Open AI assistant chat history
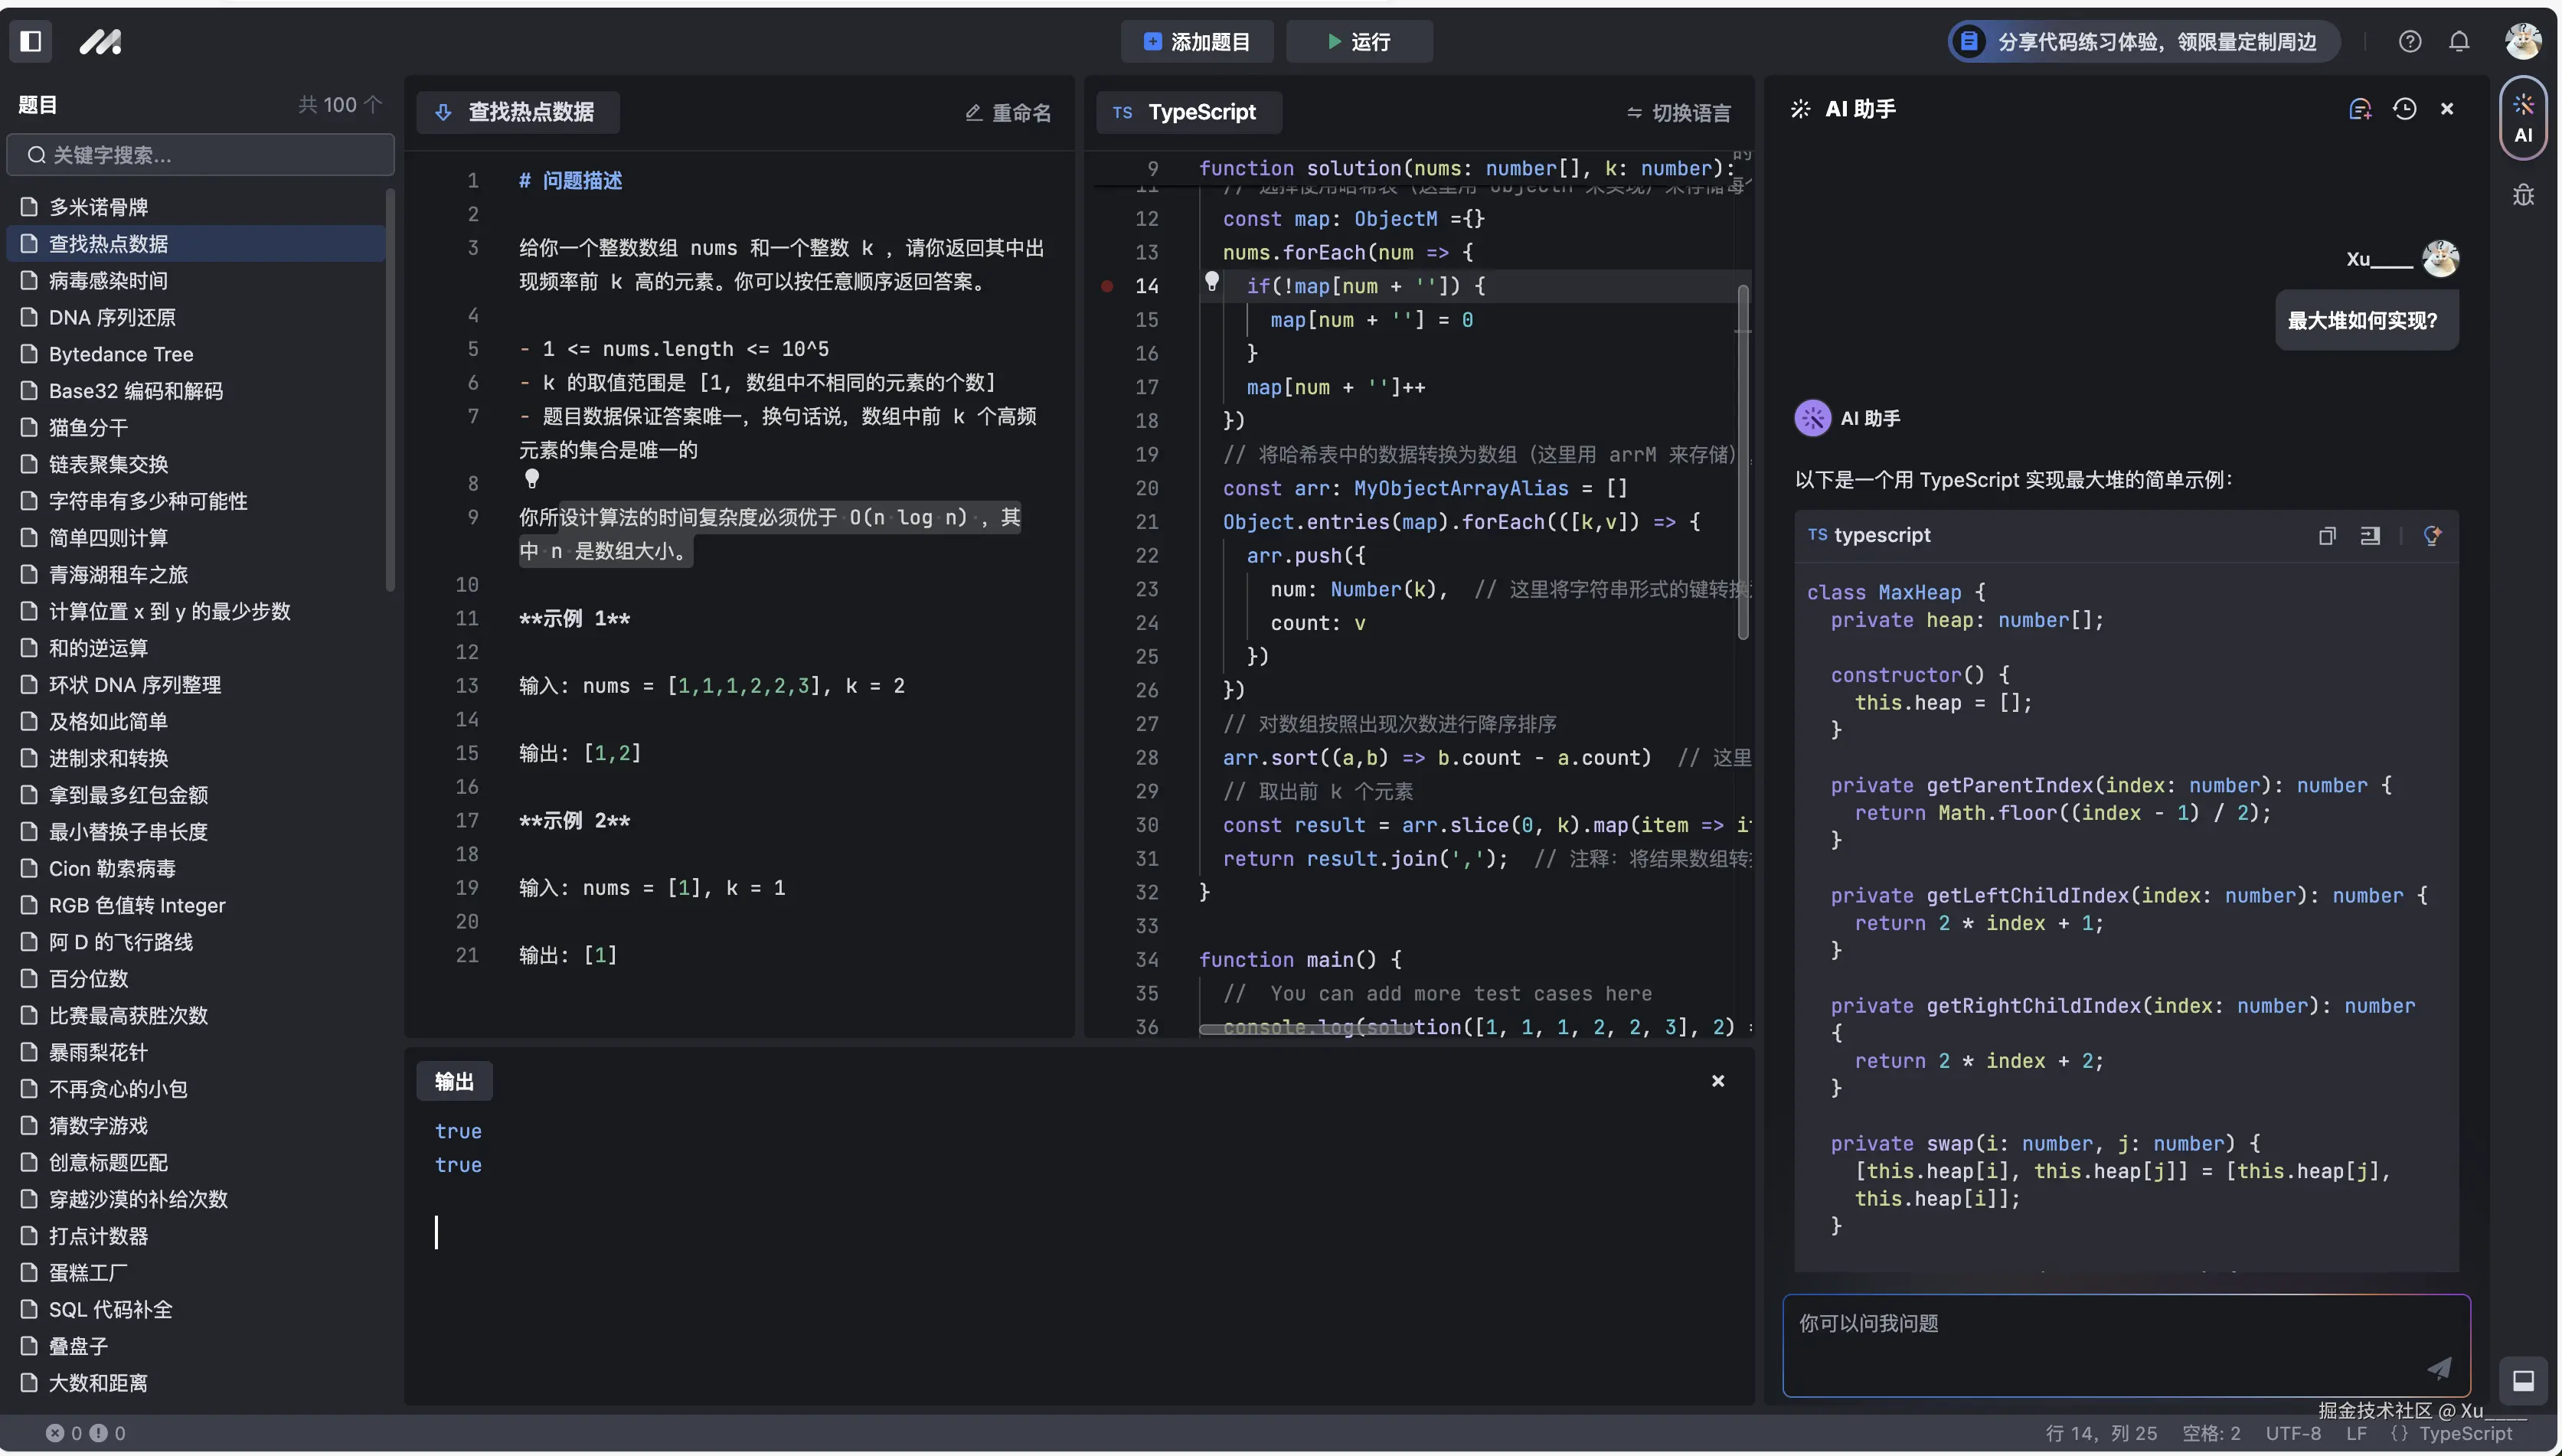This screenshot has width=2562, height=1456. (2404, 109)
